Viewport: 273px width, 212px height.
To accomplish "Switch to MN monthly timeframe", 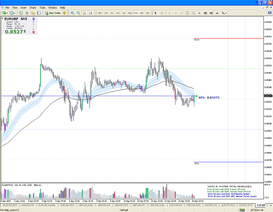I will point(100,13).
